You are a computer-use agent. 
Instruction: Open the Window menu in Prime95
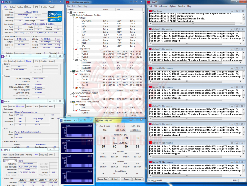click(181, 6)
